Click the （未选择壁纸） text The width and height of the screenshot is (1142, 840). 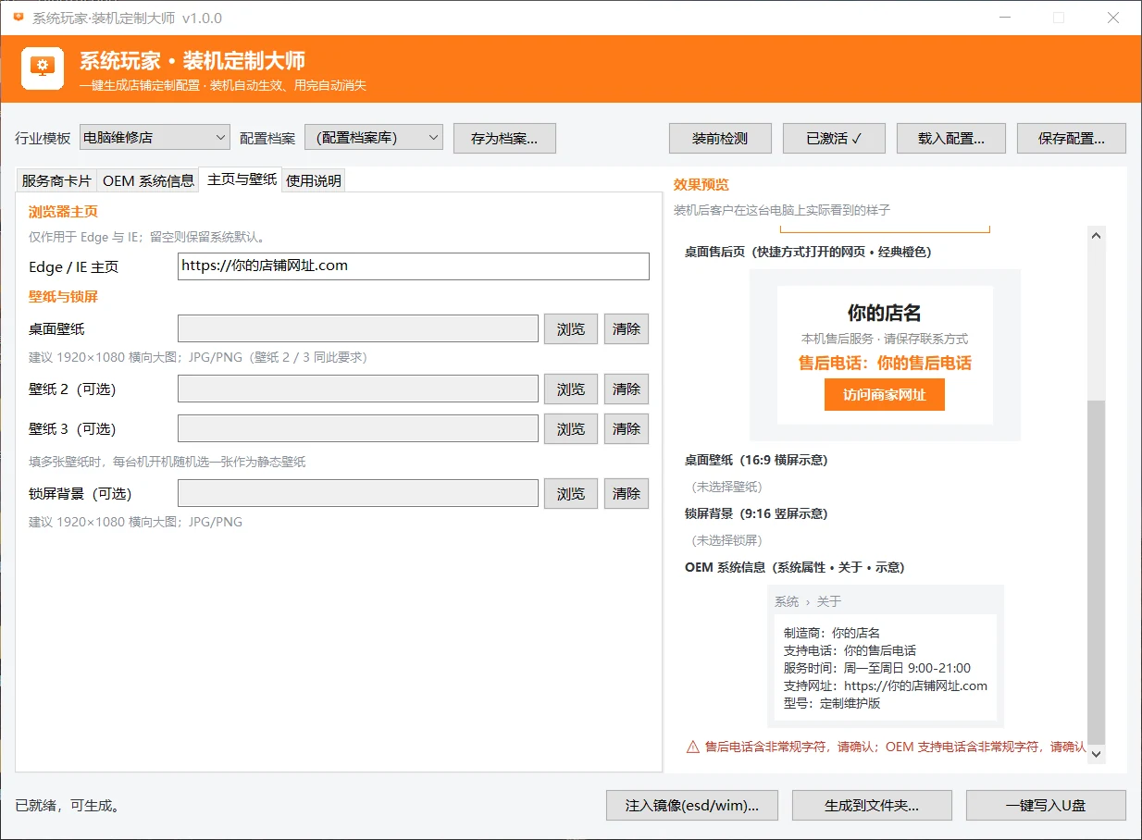pos(727,487)
